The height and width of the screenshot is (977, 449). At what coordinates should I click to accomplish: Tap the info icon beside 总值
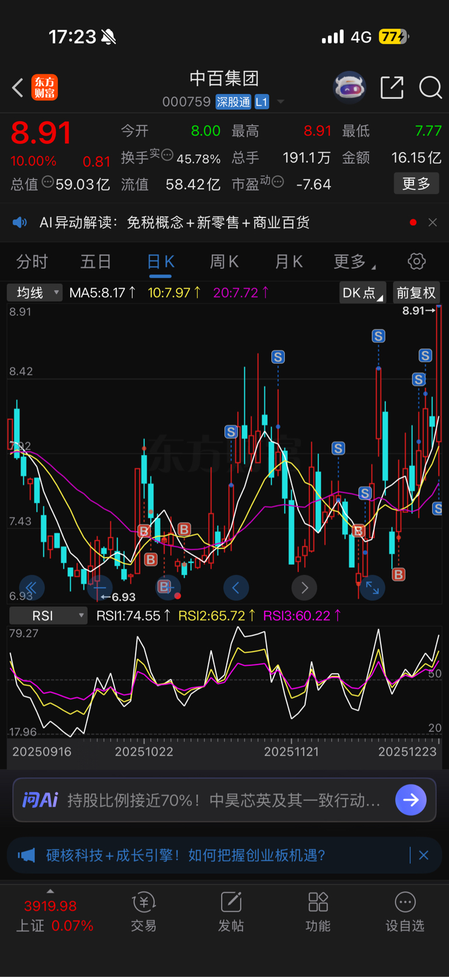click(48, 182)
